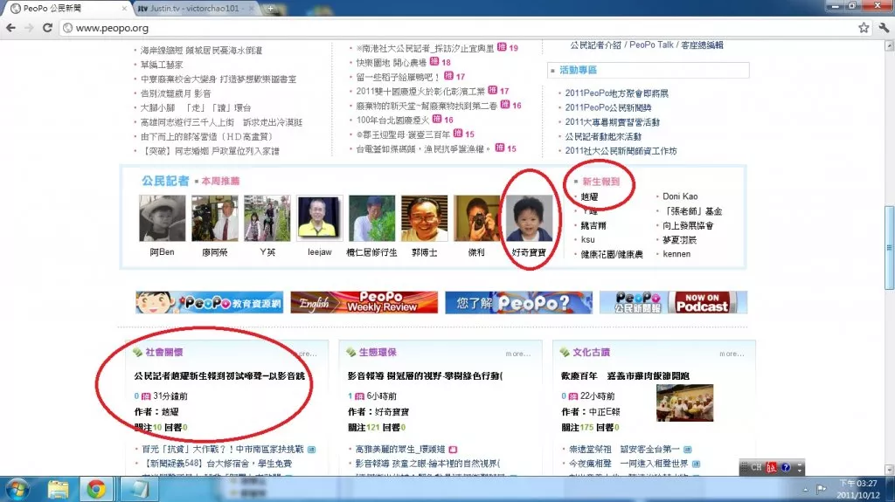Open the Doni Kao reporter link
895x502 pixels.
[680, 196]
